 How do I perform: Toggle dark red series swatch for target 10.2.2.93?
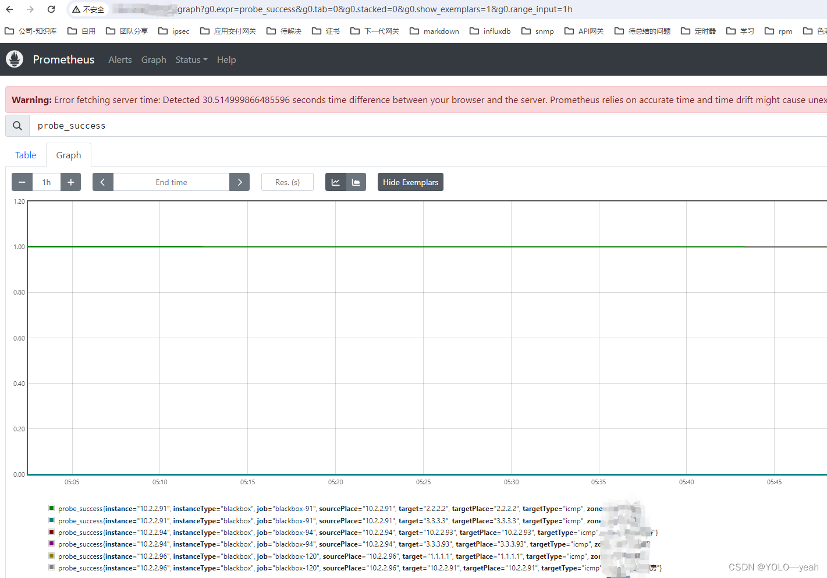click(51, 532)
